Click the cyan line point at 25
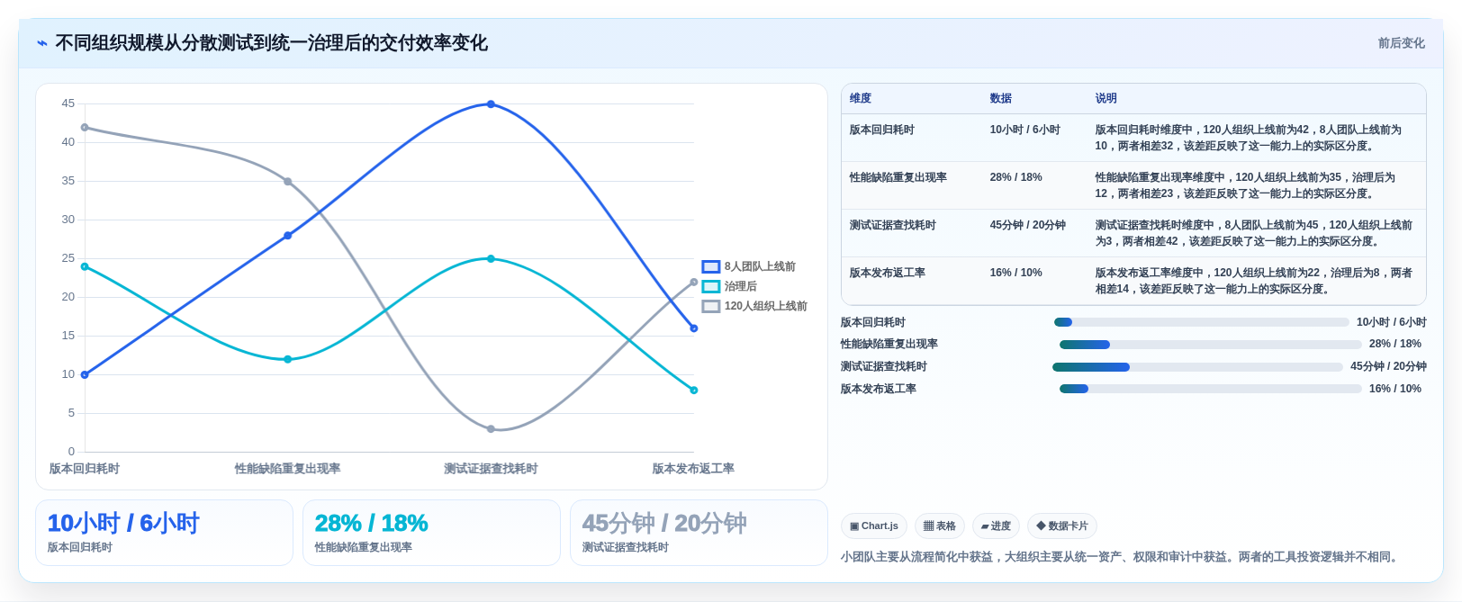Screen dimensions: 1462x602 [x=491, y=259]
